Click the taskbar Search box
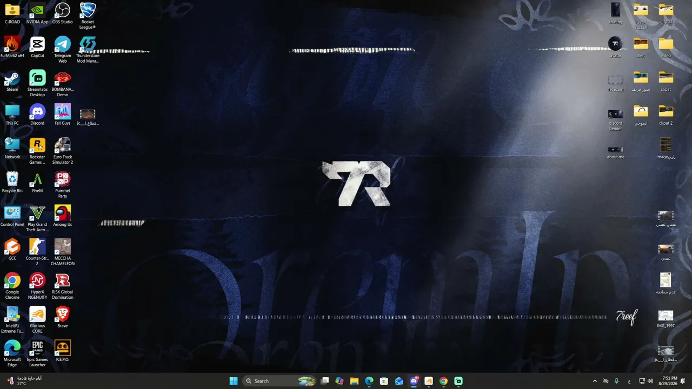The width and height of the screenshot is (692, 389). click(280, 381)
